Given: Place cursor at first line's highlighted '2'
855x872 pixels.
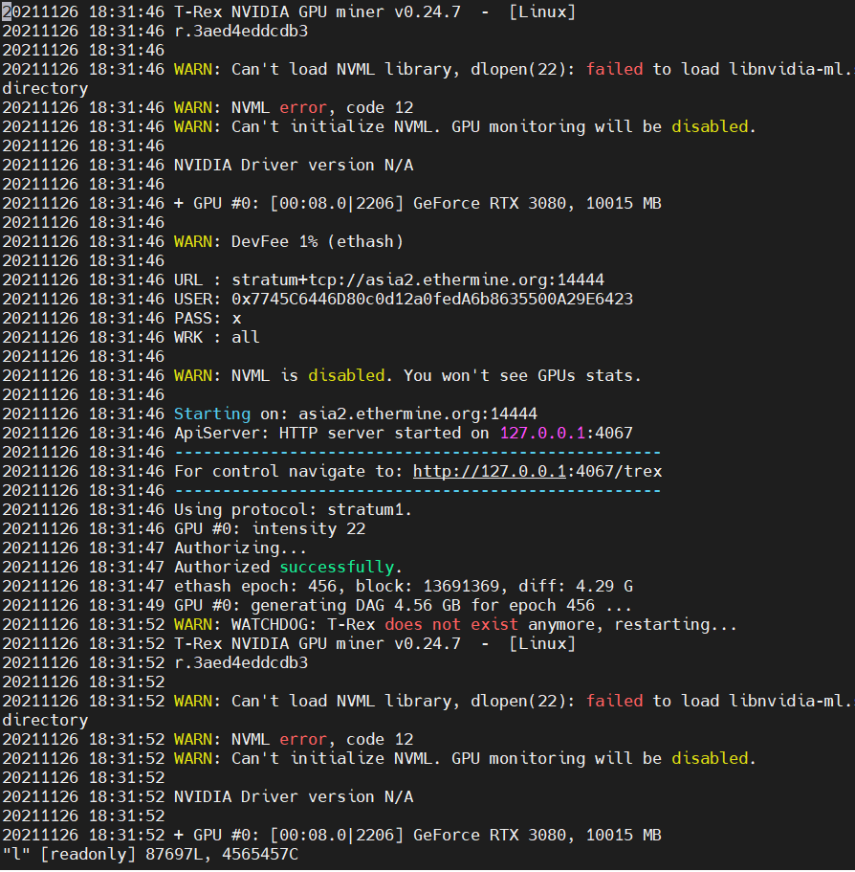Looking at the screenshot, I should click(7, 11).
